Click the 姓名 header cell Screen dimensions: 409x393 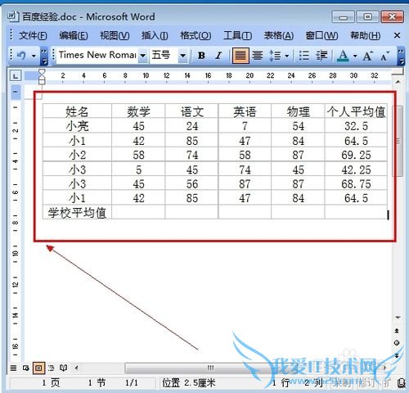pyautogui.click(x=77, y=111)
